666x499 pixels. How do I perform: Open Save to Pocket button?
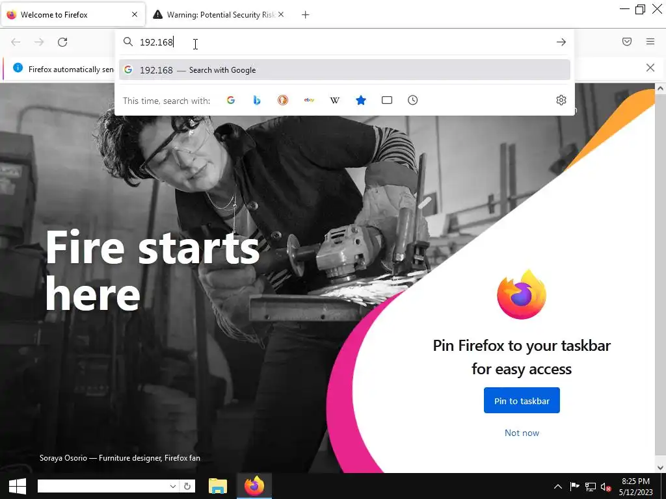(627, 42)
